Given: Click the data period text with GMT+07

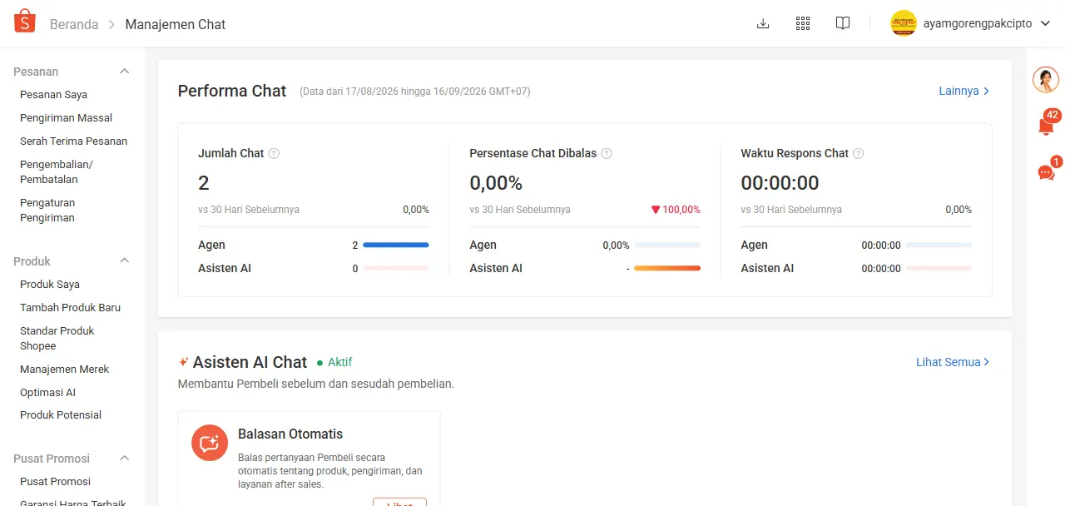Looking at the screenshot, I should click(414, 92).
